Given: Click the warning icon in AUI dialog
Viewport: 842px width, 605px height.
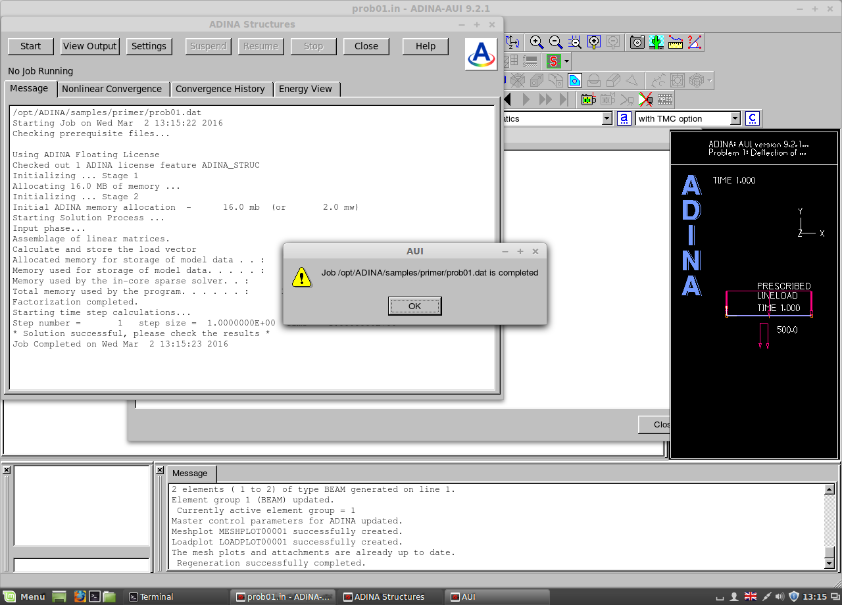Looking at the screenshot, I should [x=301, y=276].
